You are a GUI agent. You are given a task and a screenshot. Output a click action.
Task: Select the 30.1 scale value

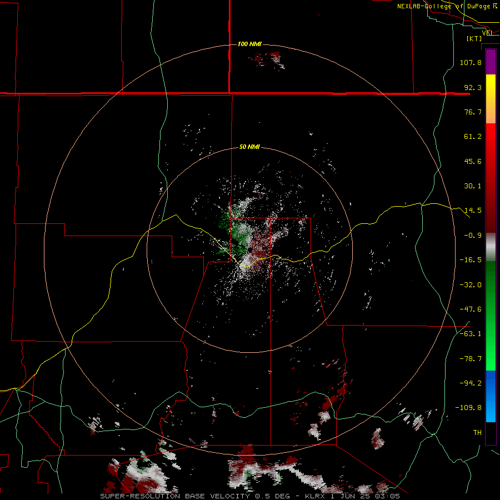click(473, 186)
